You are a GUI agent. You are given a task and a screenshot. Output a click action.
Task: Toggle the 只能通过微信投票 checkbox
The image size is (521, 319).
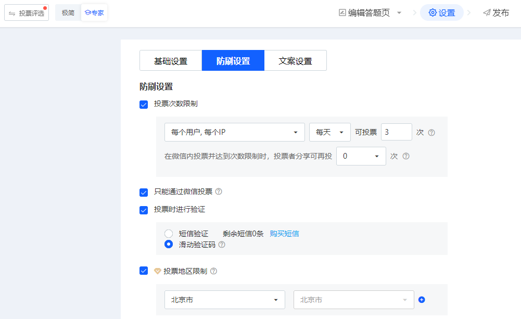pos(144,193)
